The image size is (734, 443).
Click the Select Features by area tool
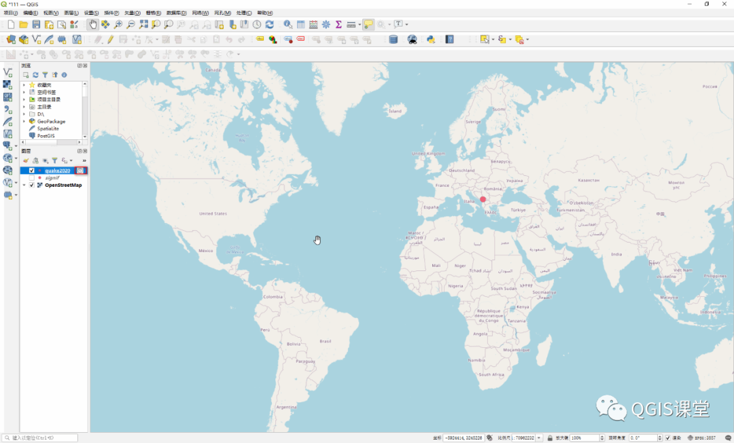click(485, 39)
